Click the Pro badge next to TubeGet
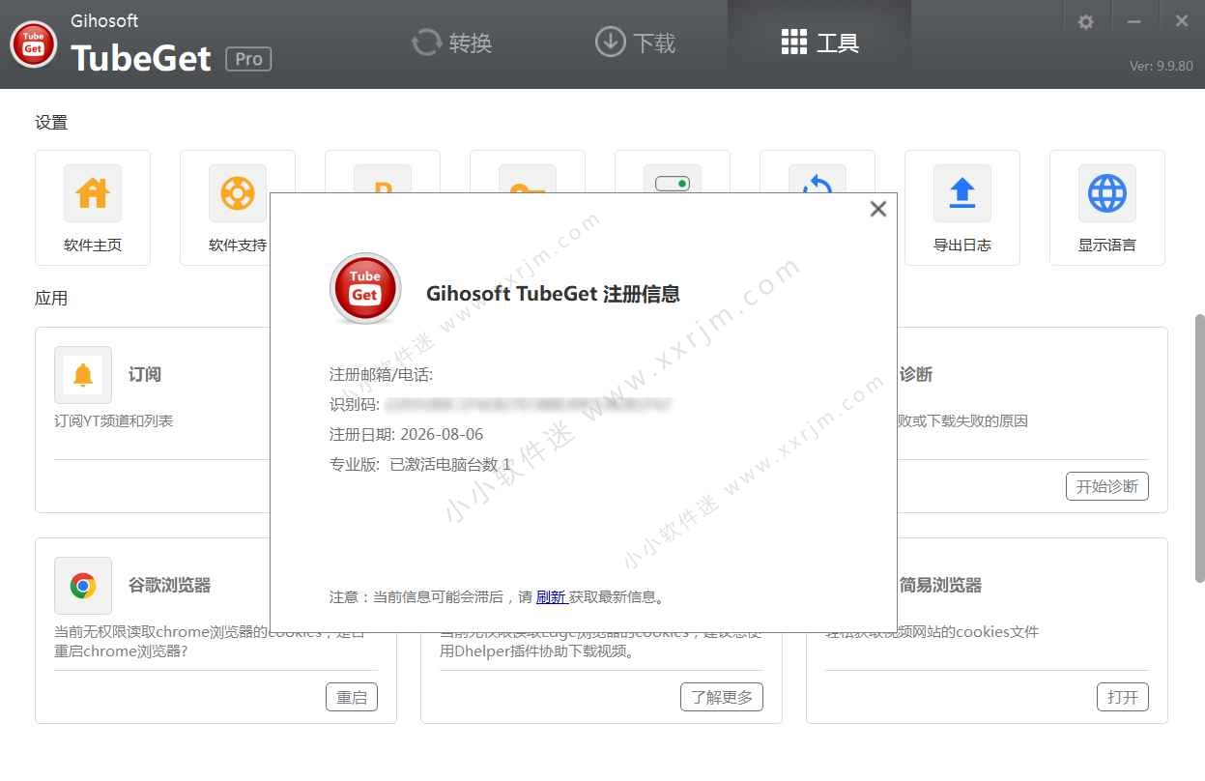 (248, 59)
